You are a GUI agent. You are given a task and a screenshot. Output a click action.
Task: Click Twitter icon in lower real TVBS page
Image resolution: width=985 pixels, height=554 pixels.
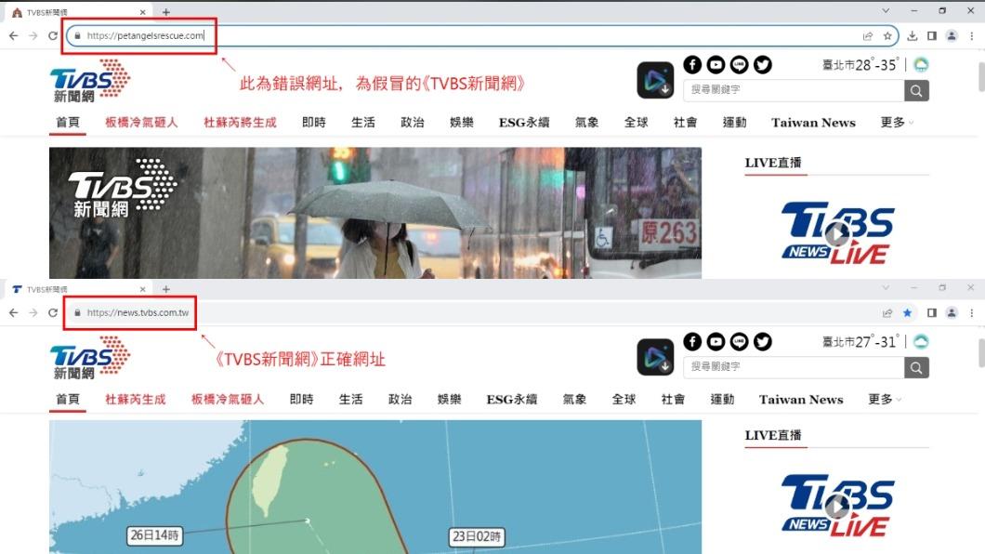tap(763, 342)
